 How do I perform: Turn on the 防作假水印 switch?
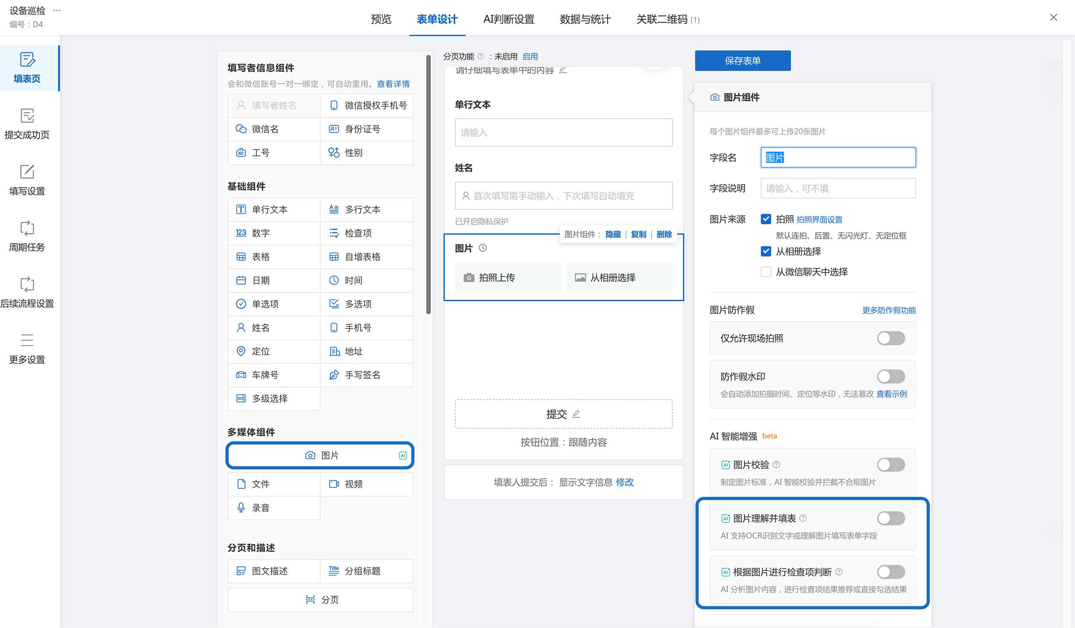pos(891,377)
